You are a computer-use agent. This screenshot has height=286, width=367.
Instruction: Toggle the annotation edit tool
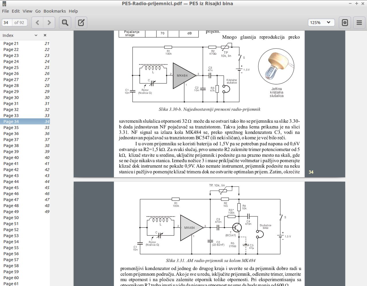[x=81, y=23]
